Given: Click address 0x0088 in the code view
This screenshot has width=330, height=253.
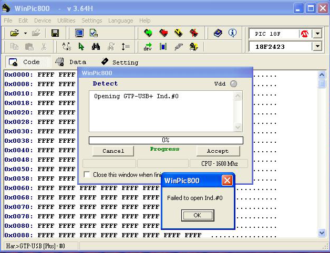Looking at the screenshot, I should (18, 235).
